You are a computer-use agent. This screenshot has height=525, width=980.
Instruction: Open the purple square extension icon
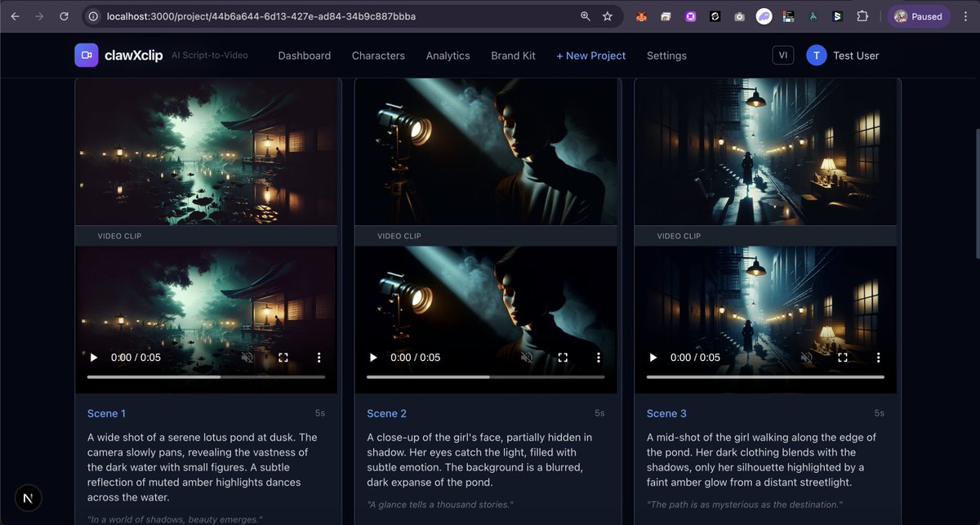691,16
